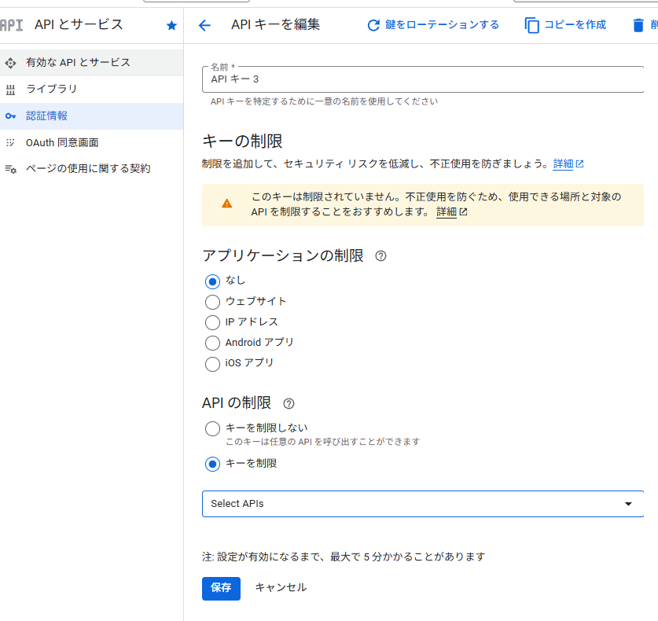Click the ライブラリ sidebar icon
This screenshot has height=621, width=658.
10,90
